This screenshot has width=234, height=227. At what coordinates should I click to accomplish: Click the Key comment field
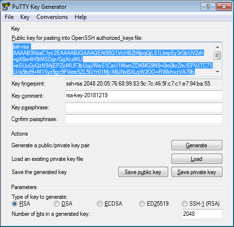click(144, 95)
